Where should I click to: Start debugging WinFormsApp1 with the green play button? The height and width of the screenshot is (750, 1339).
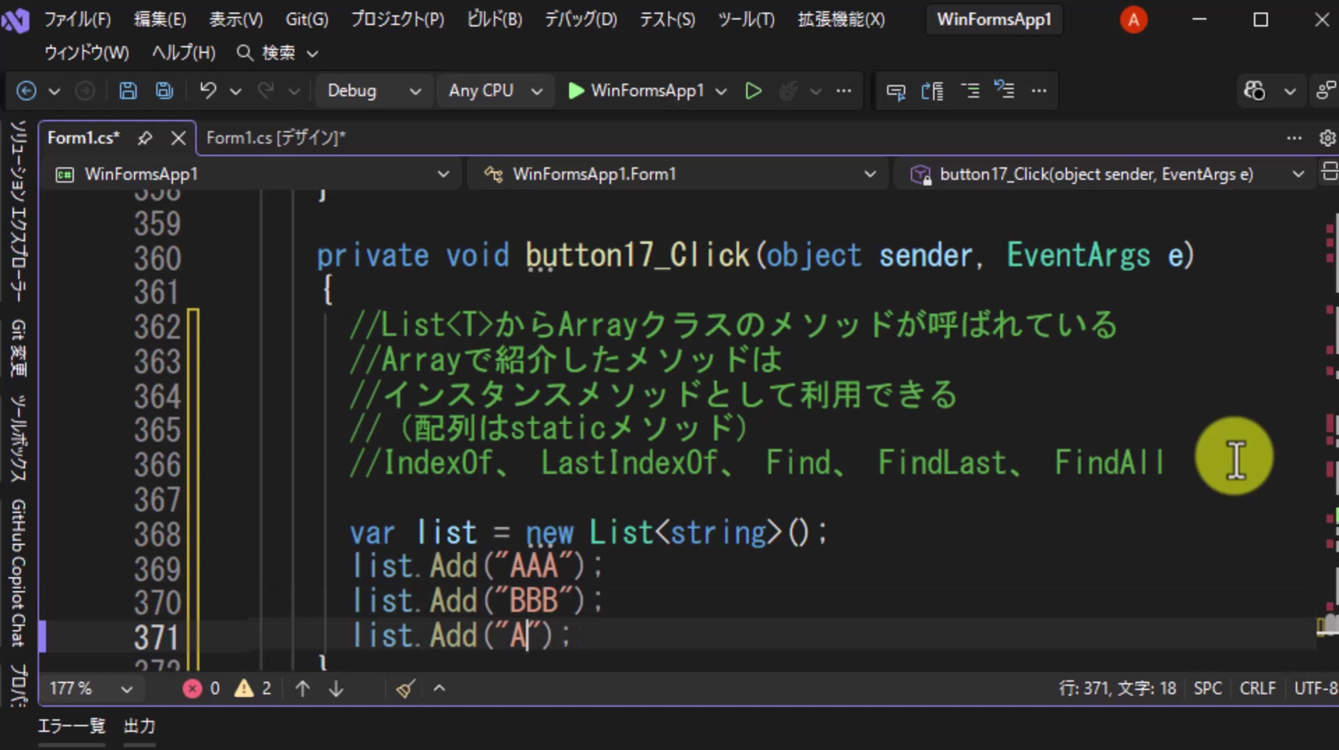(x=576, y=91)
